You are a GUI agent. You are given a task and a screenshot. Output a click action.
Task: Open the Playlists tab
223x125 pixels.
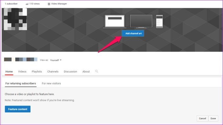click(x=37, y=72)
